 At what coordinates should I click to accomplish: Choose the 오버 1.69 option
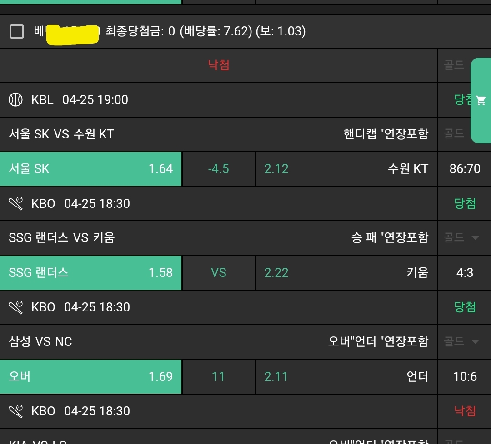tap(90, 377)
